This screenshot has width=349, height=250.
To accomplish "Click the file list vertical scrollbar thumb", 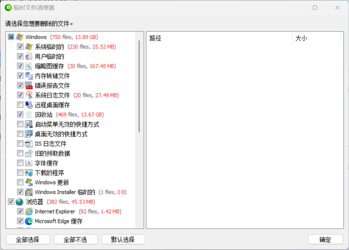I will pos(139,87).
